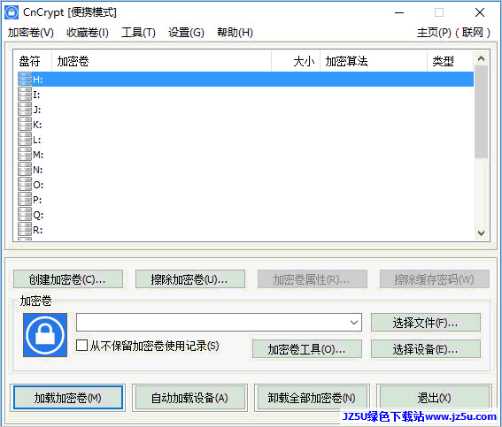Image resolution: width=502 pixels, height=427 pixels.
Task: Click the drive list scrollbar thumb
Action: pyautogui.click(x=481, y=112)
